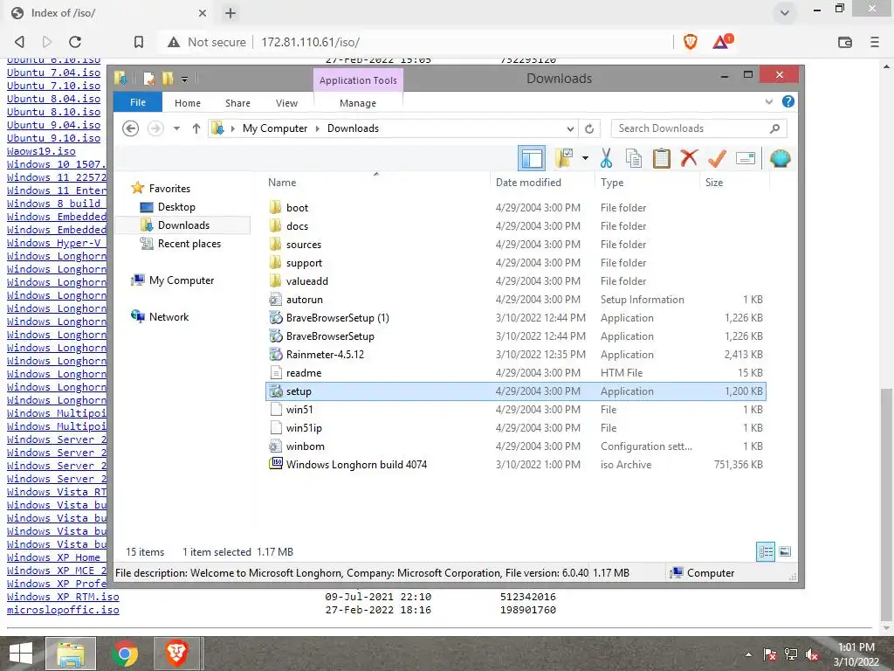Open the Share ribbon tab
This screenshot has height=671, width=894.
pyautogui.click(x=237, y=103)
